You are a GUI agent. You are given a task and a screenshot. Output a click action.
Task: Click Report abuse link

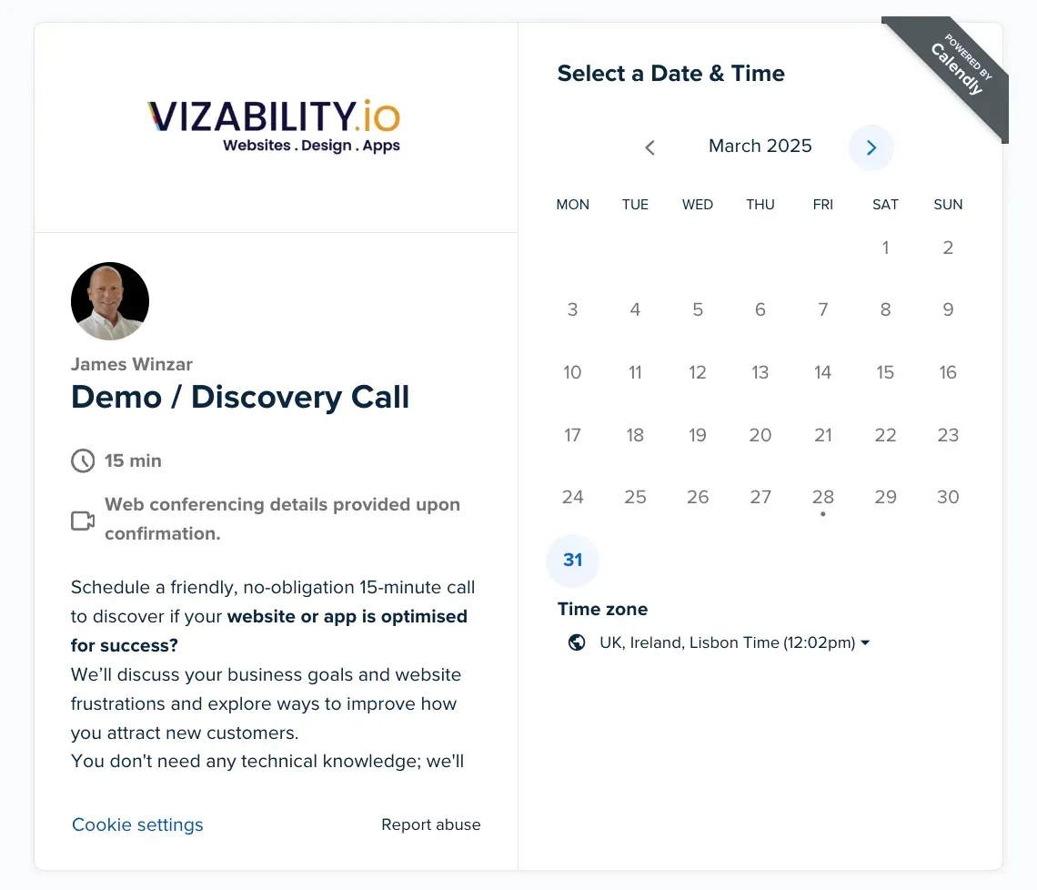click(431, 824)
